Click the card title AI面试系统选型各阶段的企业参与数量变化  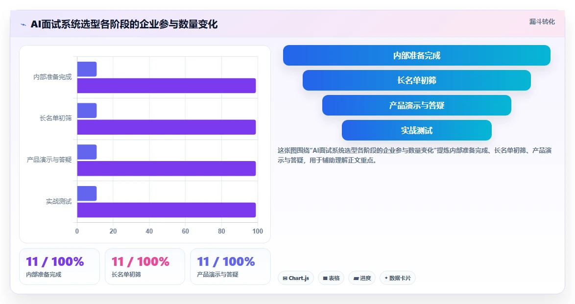click(124, 24)
